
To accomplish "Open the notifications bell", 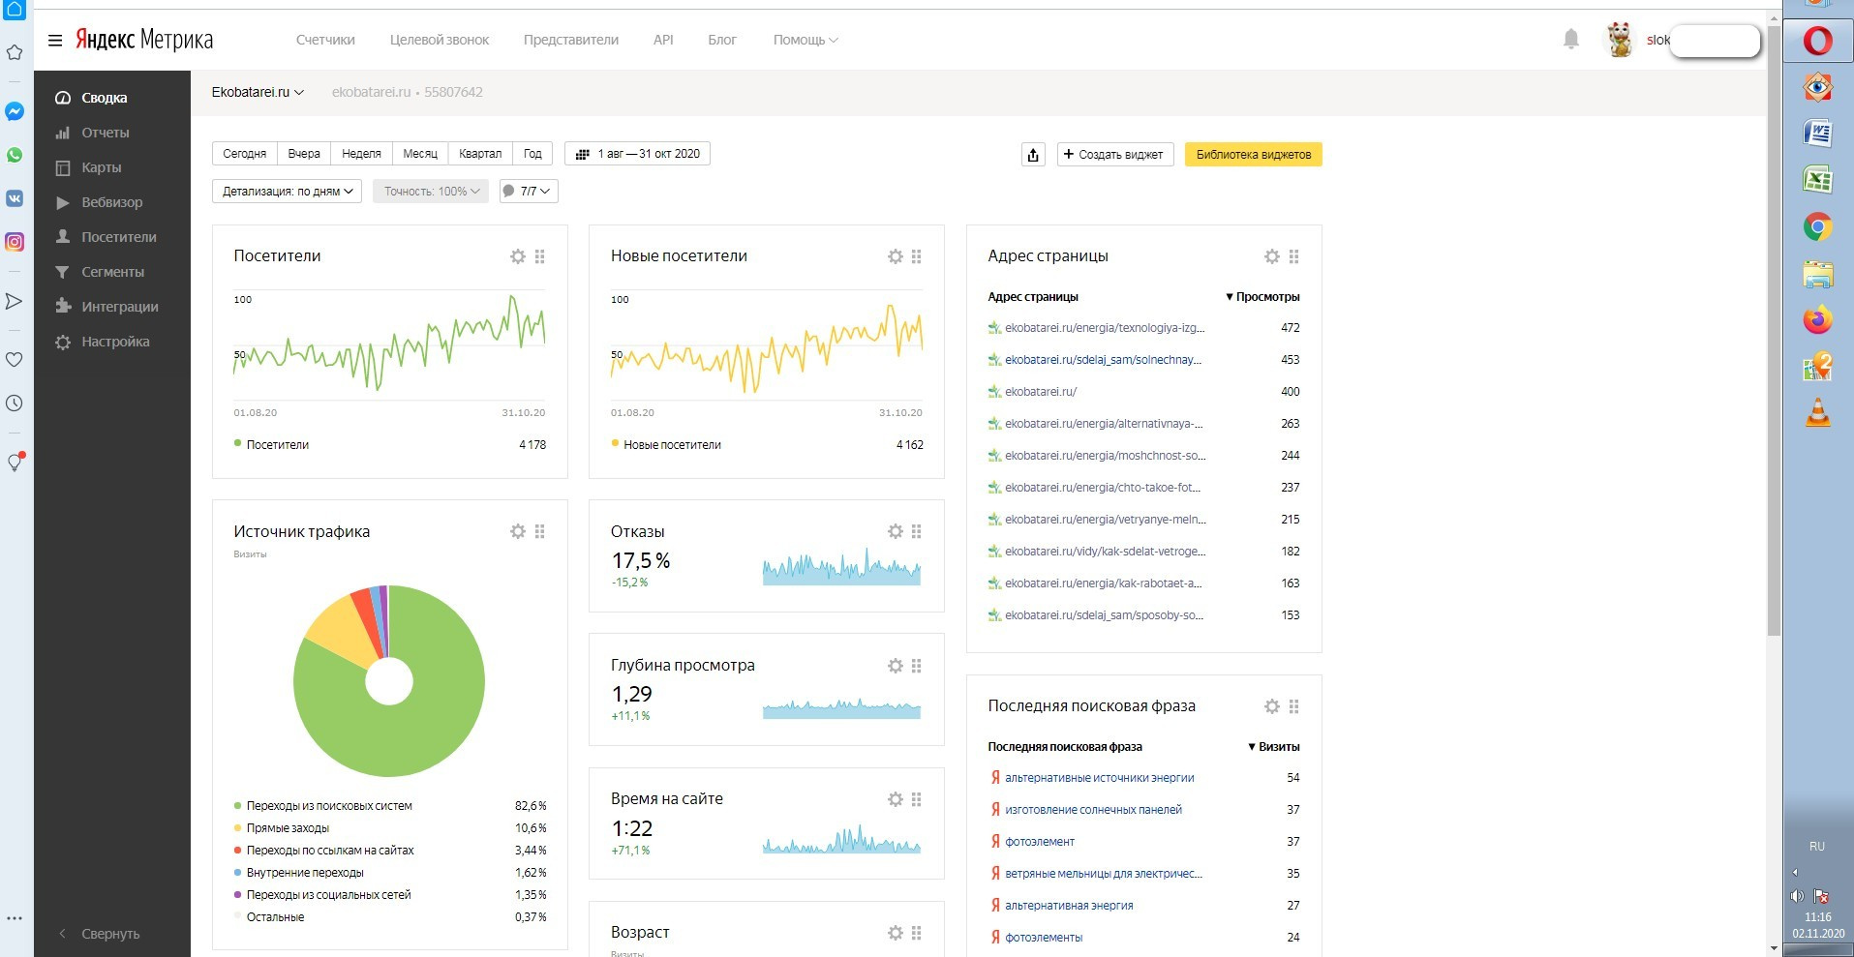I will coord(1571,39).
